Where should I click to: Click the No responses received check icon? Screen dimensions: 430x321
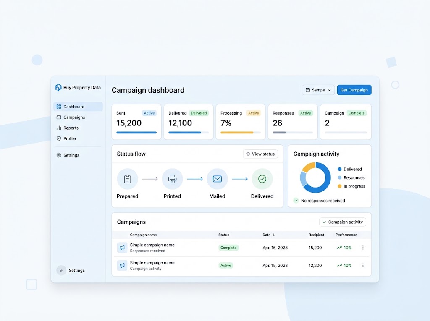point(296,201)
